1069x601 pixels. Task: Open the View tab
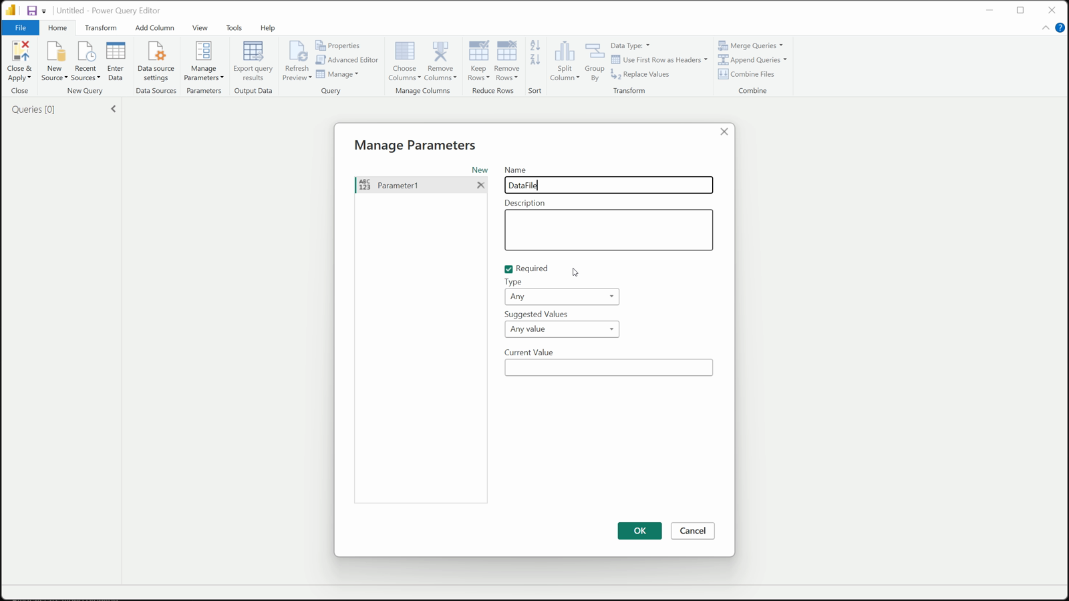pos(200,28)
